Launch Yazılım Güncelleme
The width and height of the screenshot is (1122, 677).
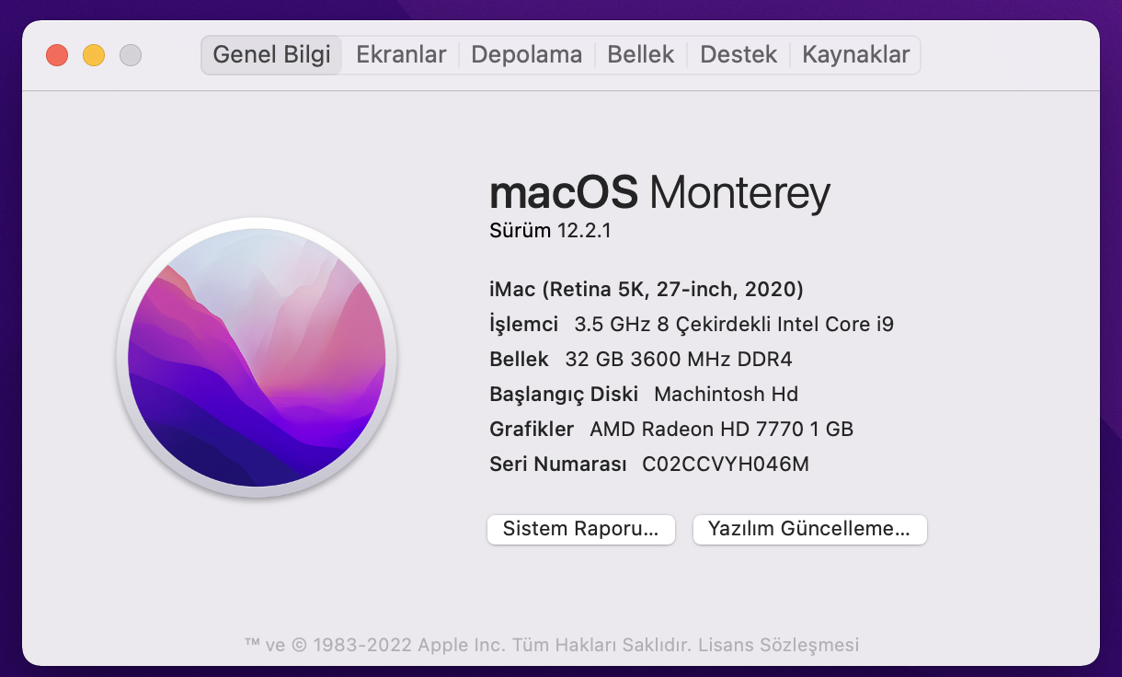(809, 529)
